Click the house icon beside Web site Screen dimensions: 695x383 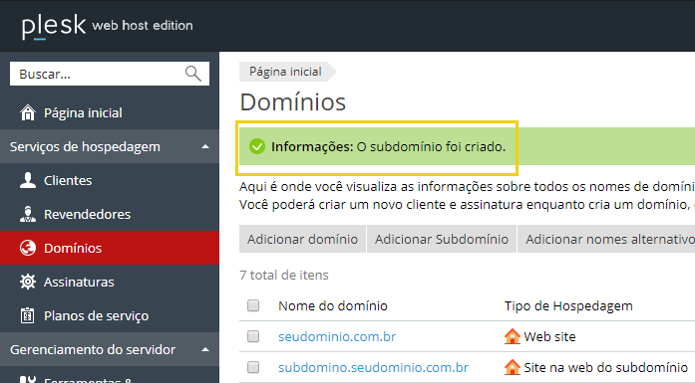(512, 336)
